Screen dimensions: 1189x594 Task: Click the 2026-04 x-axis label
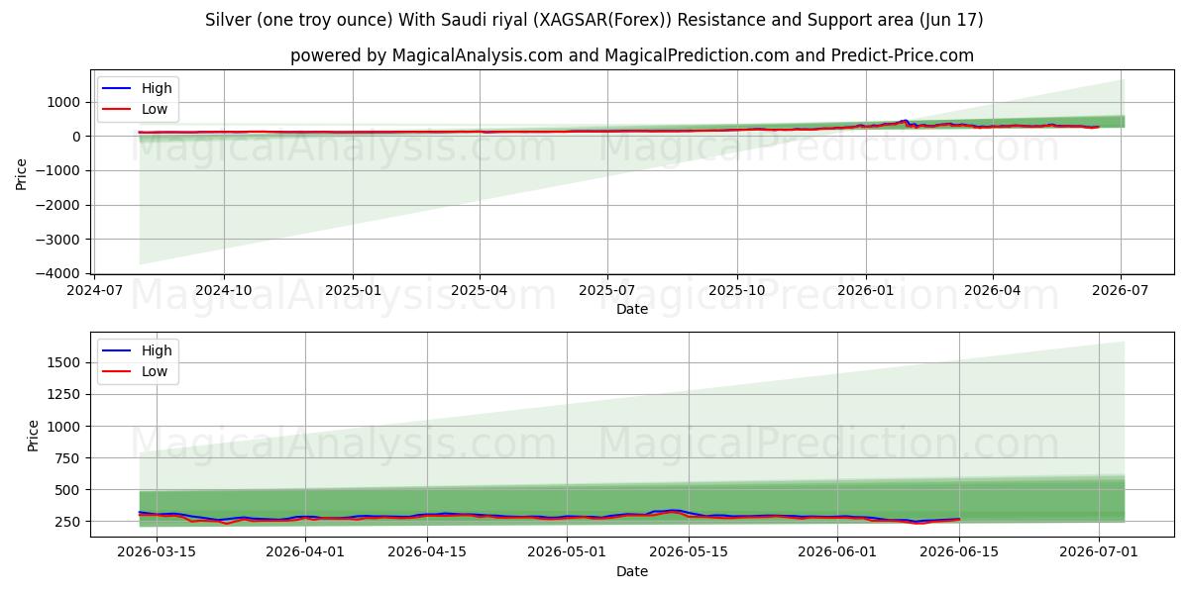(992, 291)
